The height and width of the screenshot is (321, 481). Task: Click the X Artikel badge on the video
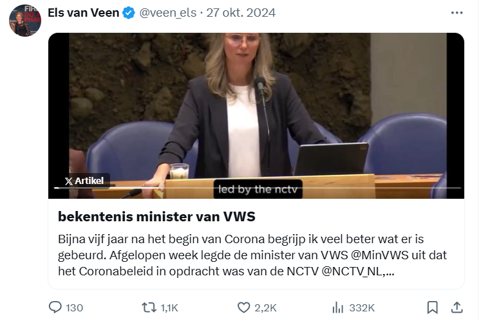point(84,181)
